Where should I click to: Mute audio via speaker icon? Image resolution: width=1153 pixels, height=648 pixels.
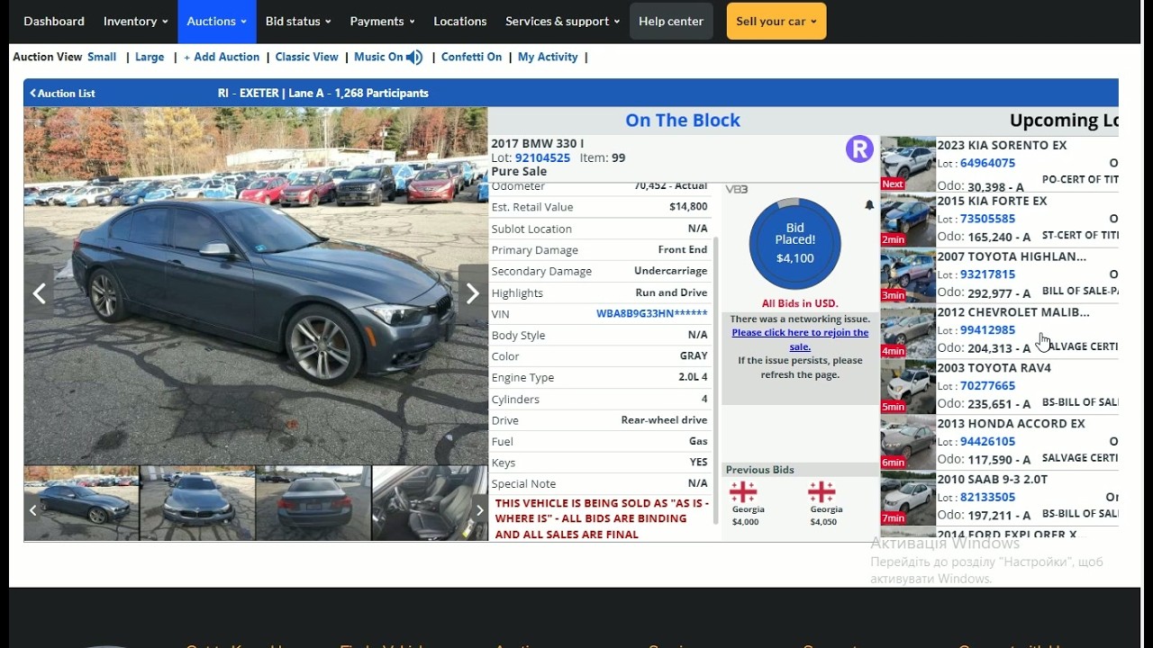pos(414,58)
